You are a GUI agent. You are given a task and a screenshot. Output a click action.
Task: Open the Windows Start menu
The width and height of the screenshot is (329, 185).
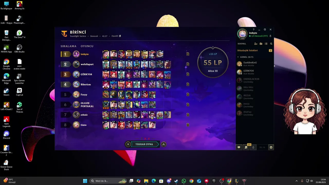coord(85,181)
